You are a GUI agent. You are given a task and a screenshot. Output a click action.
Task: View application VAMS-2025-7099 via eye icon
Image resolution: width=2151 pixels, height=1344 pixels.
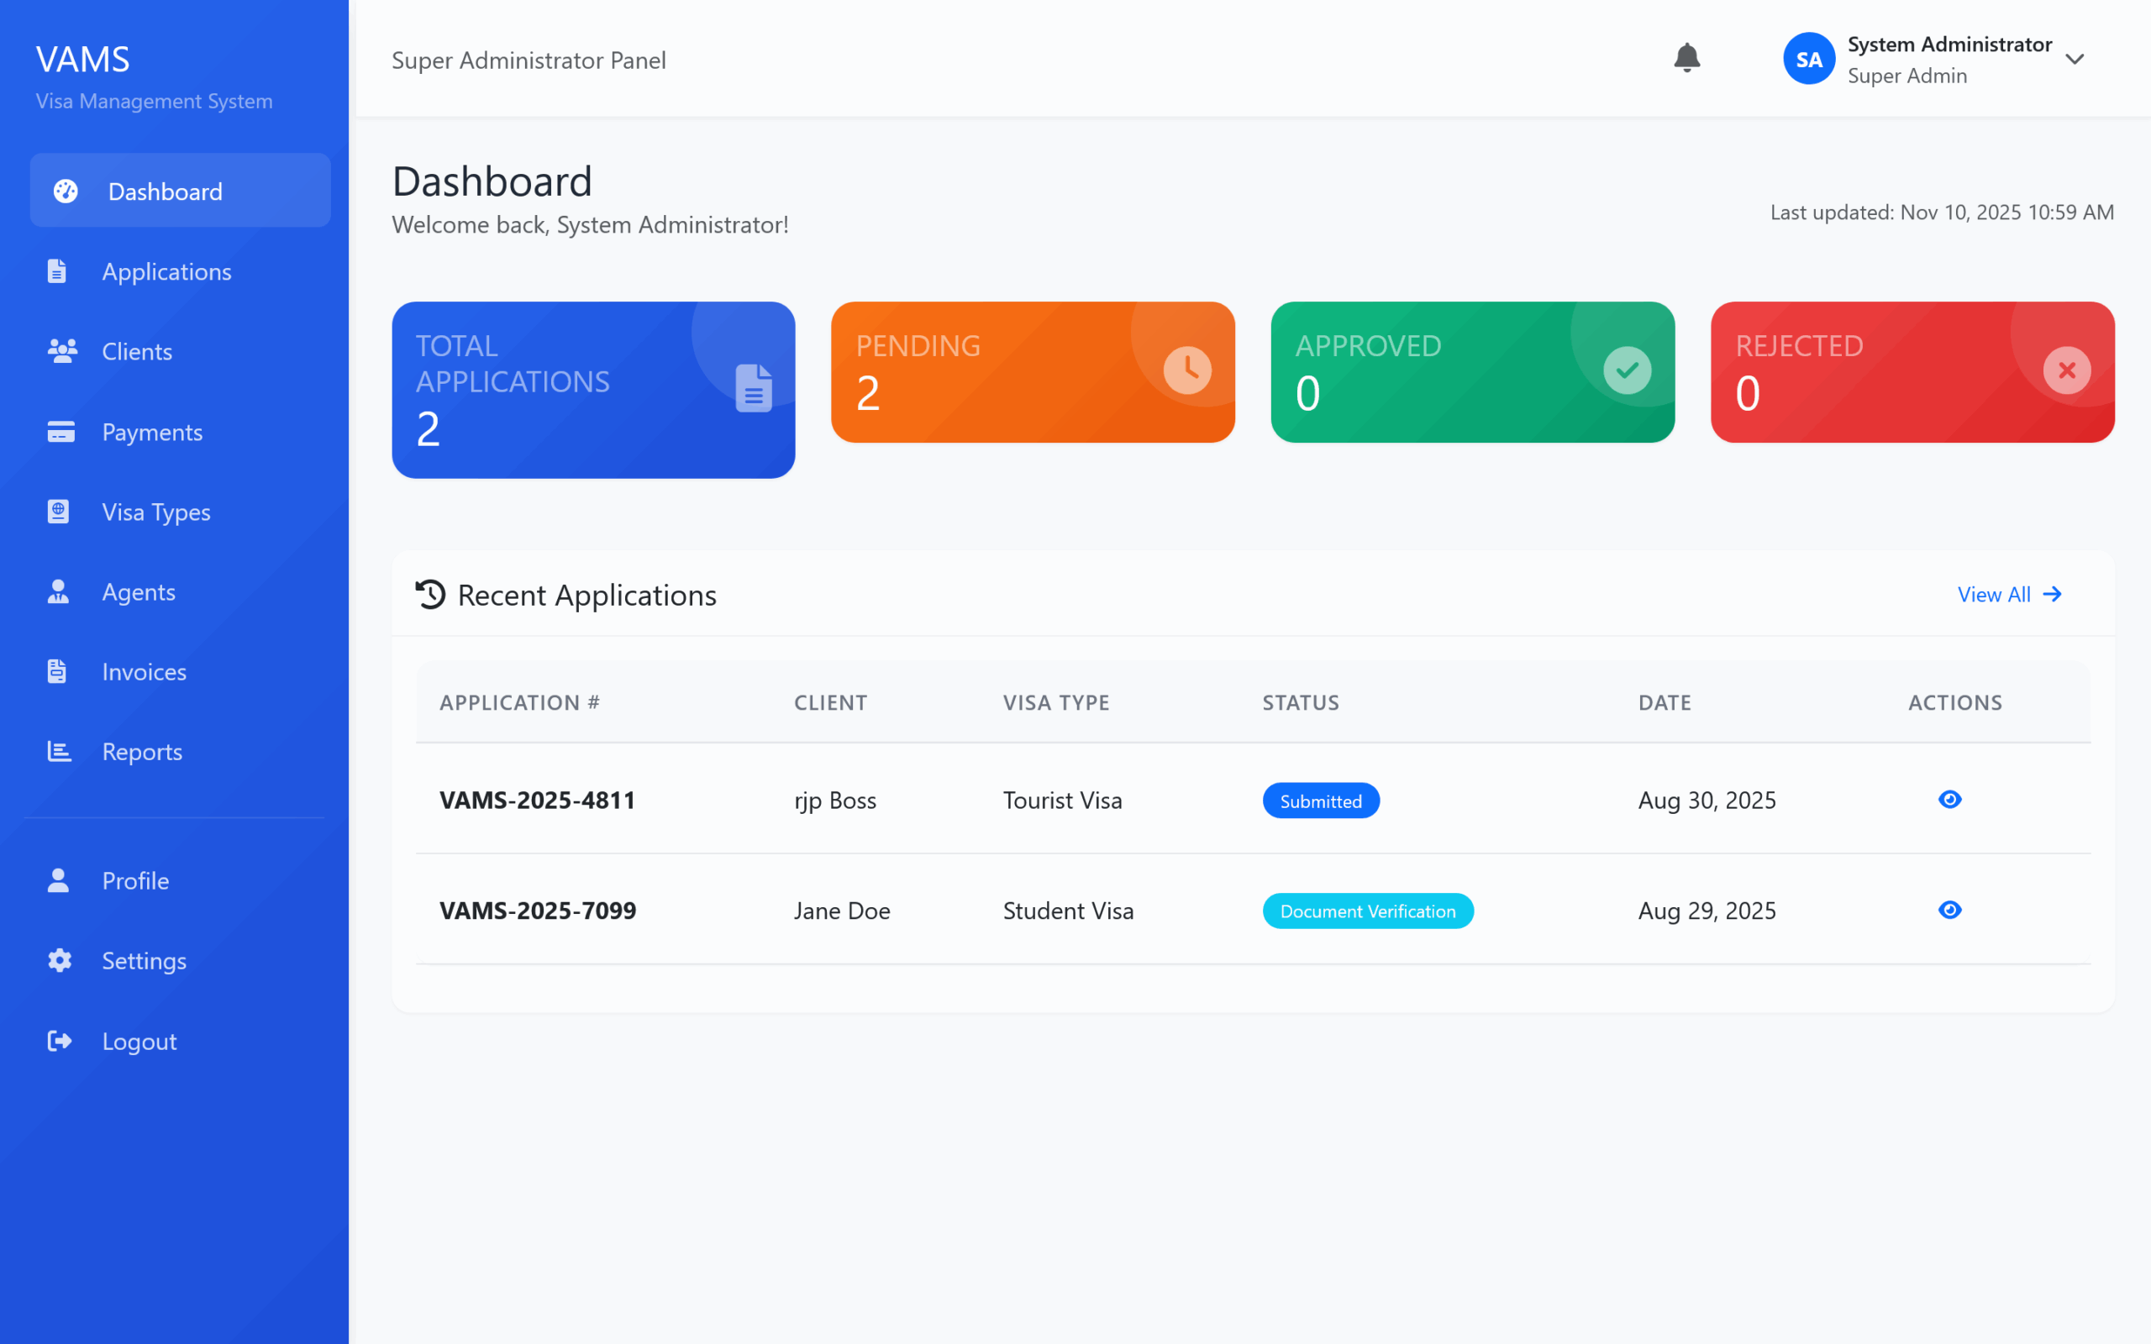[x=1949, y=910]
